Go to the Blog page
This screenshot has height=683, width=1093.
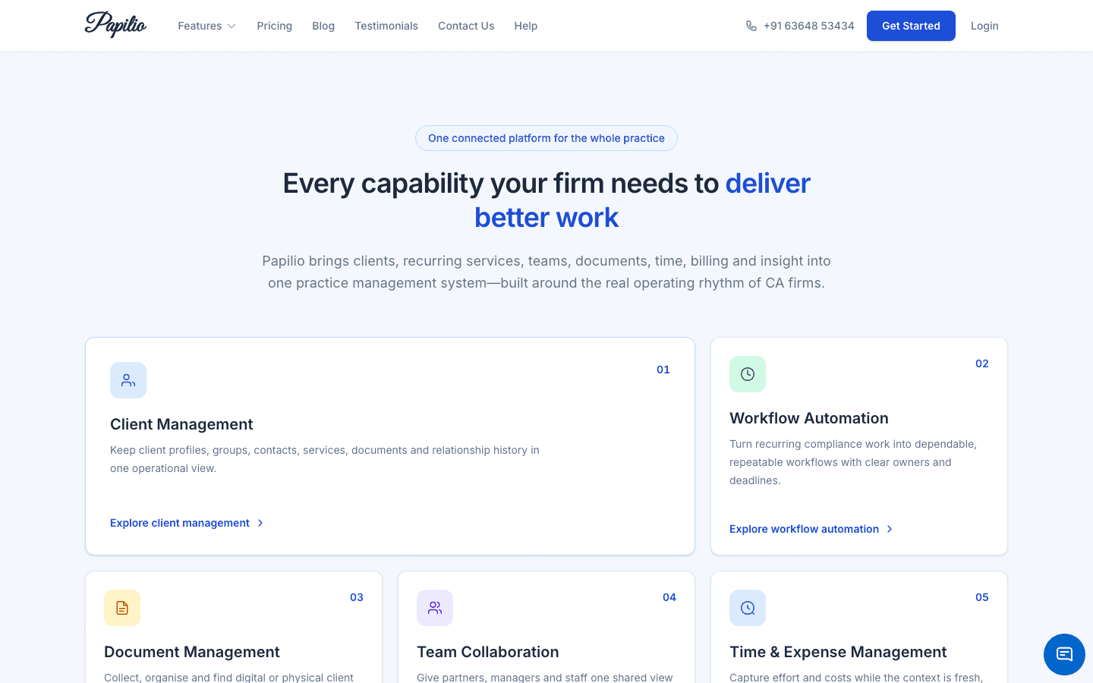click(323, 26)
